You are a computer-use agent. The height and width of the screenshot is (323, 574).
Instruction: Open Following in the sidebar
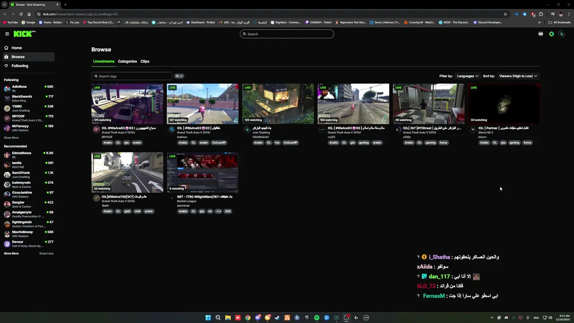click(28, 66)
